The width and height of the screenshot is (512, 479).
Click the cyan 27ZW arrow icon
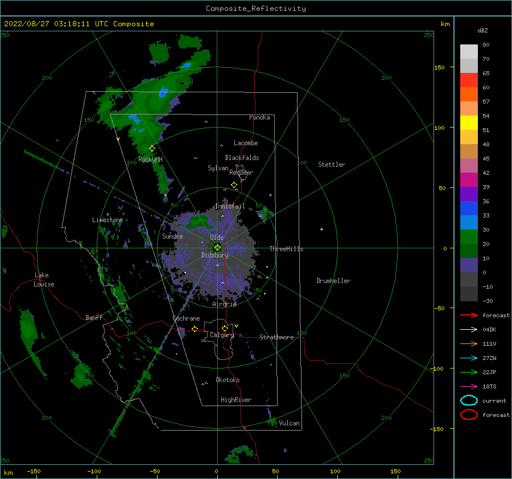(x=469, y=358)
